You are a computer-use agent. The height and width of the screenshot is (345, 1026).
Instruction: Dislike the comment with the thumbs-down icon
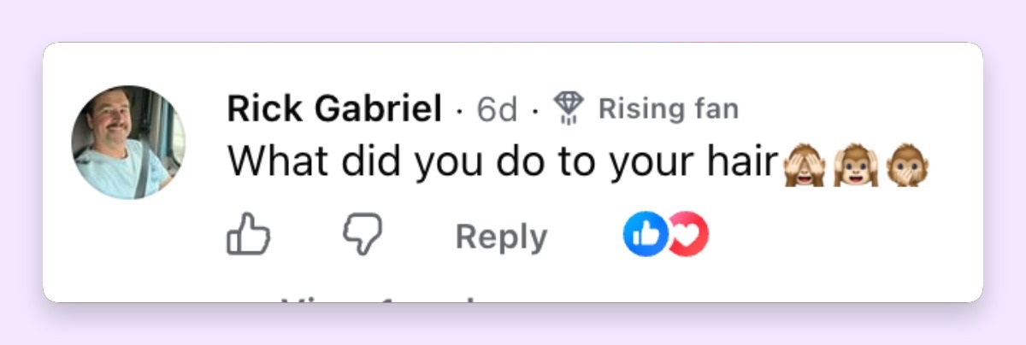point(363,235)
